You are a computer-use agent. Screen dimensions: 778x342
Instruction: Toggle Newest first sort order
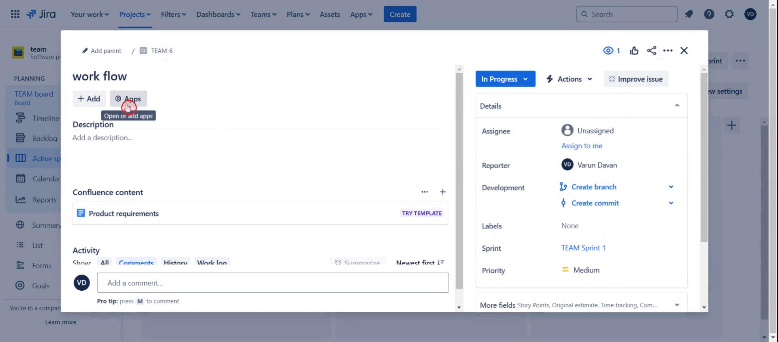tap(420, 263)
